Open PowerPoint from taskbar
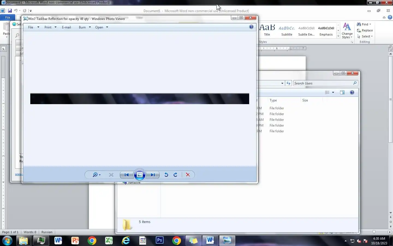 [75, 241]
